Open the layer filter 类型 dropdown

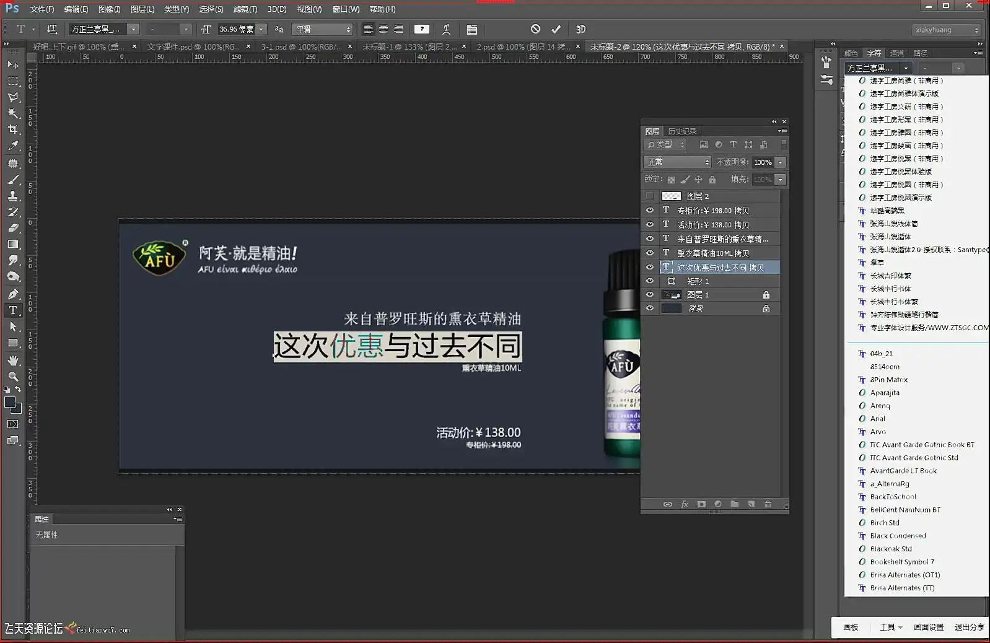(665, 144)
